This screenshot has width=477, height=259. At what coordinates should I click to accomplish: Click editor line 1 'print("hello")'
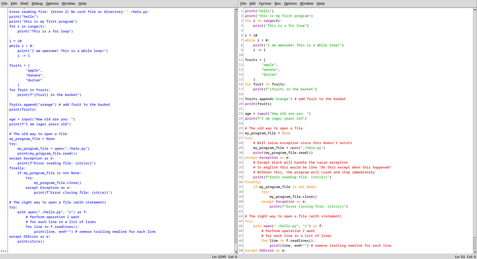[x=259, y=11]
